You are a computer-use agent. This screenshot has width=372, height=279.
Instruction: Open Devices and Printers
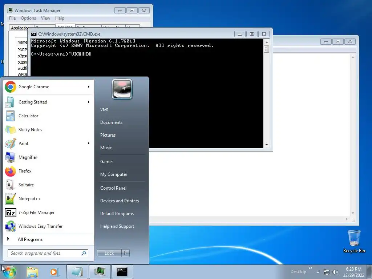119,201
